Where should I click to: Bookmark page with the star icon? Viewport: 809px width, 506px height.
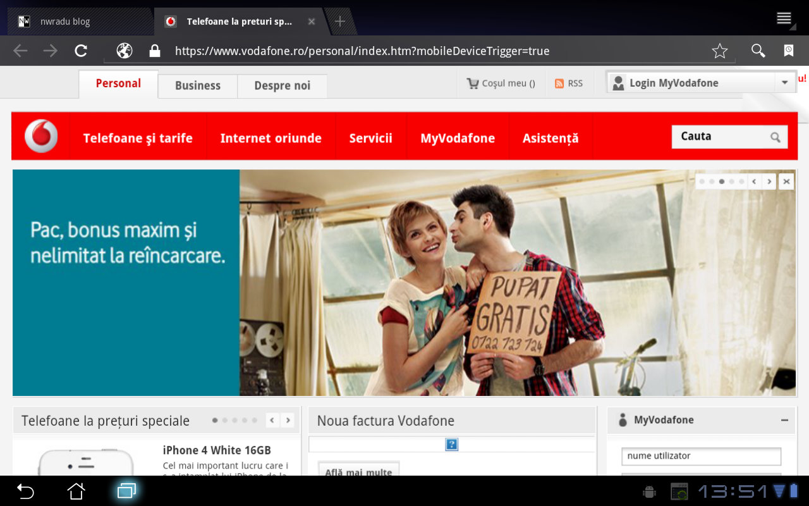(x=720, y=51)
